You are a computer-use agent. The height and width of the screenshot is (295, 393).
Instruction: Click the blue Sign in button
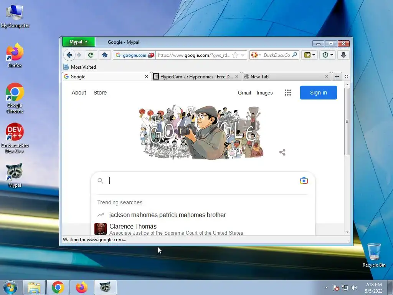(x=318, y=93)
